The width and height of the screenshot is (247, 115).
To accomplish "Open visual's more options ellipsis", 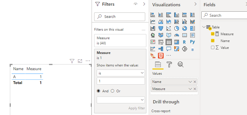I will [88, 61].
